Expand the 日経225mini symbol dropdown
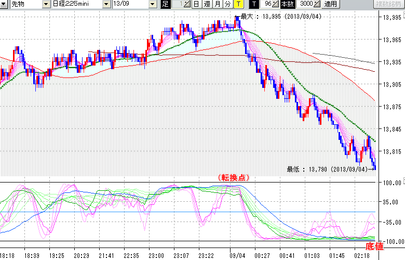 [106, 4]
